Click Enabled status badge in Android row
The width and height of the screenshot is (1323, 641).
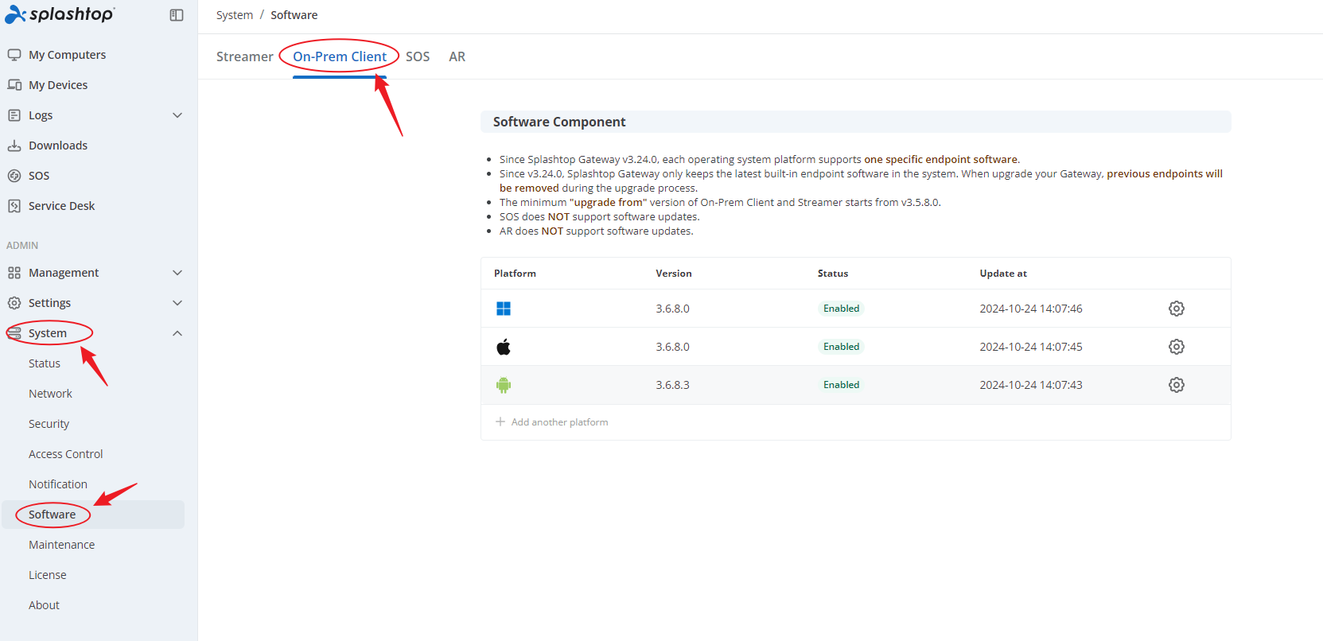click(841, 385)
